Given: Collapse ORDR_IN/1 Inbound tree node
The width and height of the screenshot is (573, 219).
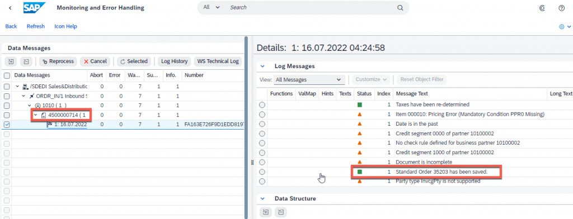Looking at the screenshot, I should [24, 96].
